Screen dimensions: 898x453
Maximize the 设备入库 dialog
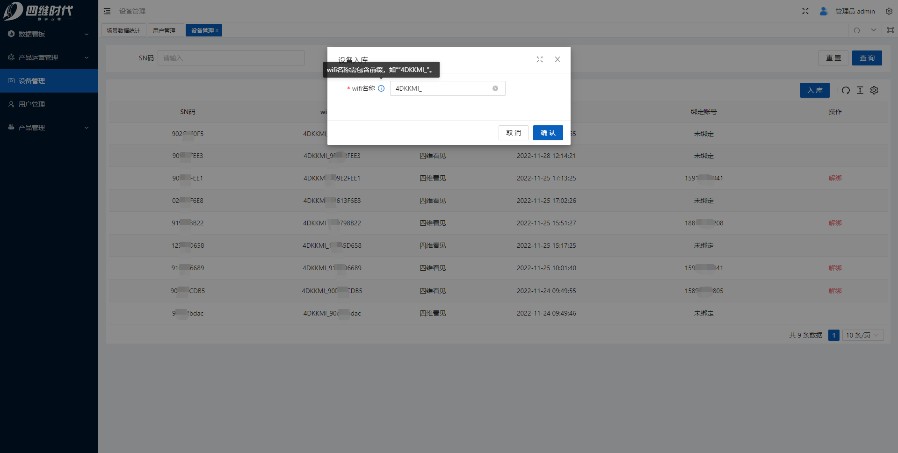540,59
